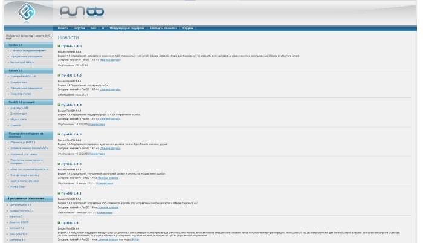Screen dimensions: 423x243
Task: Open Комментарии link for ПунББ 1.4.2
Action: point(105,183)
